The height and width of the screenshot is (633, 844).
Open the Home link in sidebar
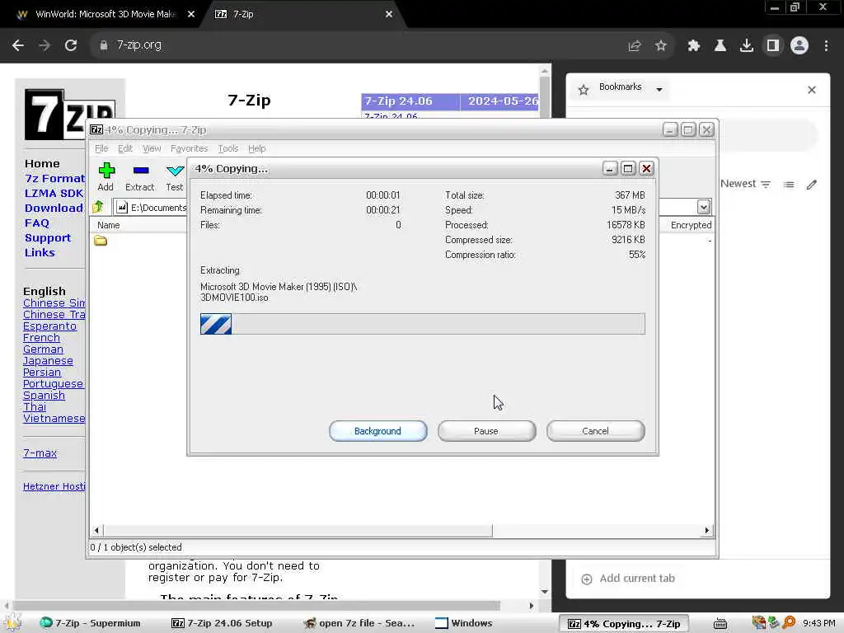point(42,164)
